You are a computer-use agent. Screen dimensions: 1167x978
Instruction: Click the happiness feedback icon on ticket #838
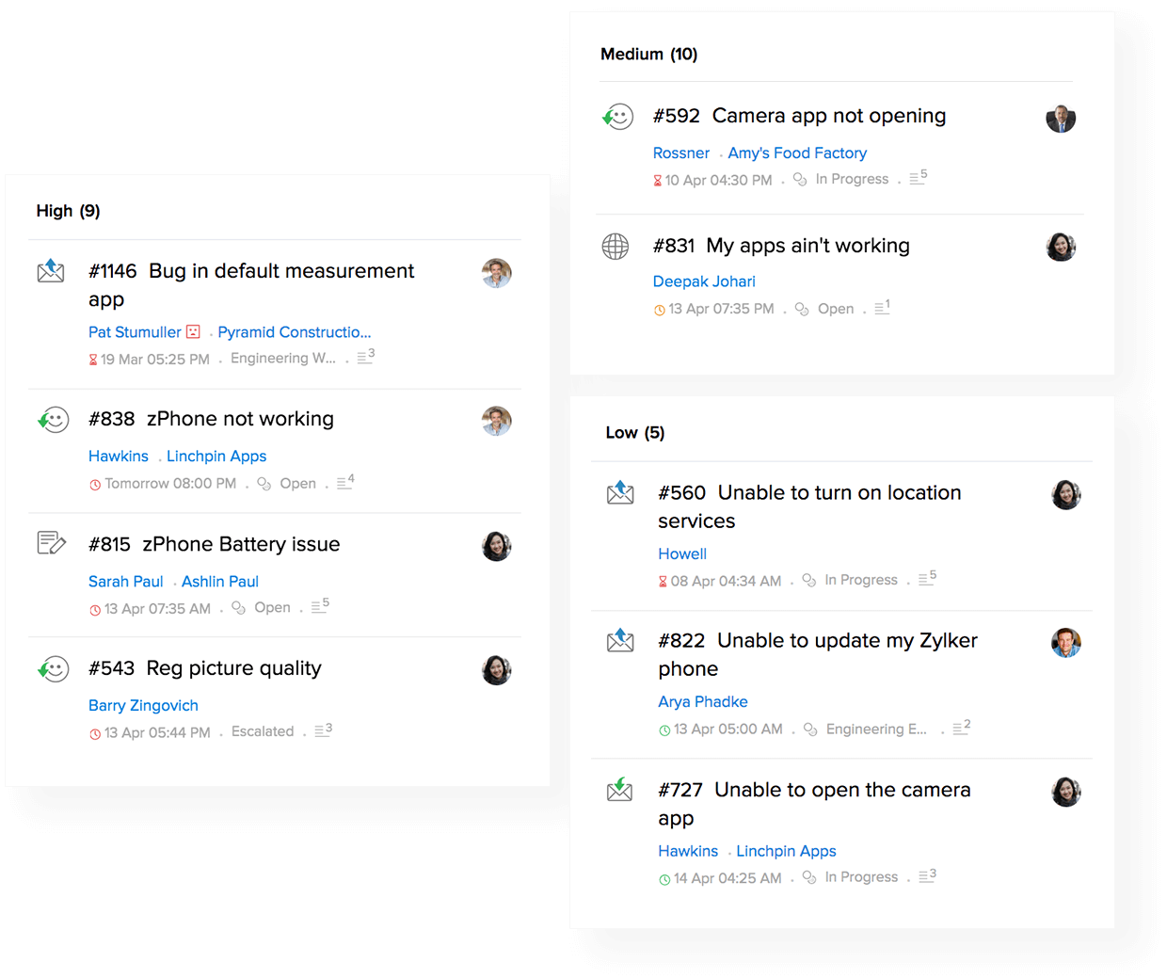53,419
